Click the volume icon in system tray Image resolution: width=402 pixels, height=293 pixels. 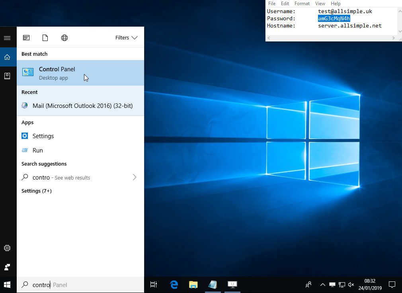point(351,285)
